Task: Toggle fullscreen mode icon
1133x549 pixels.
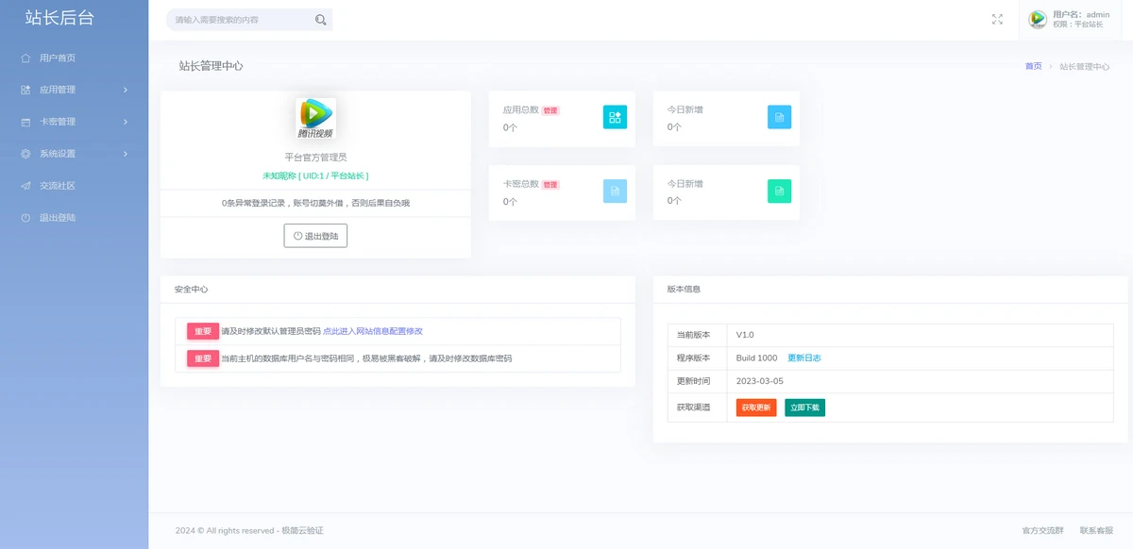Action: coord(997,20)
